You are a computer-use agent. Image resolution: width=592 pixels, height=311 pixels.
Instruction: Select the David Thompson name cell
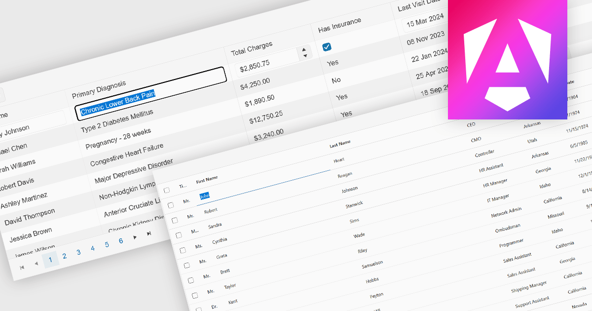coord(30,217)
